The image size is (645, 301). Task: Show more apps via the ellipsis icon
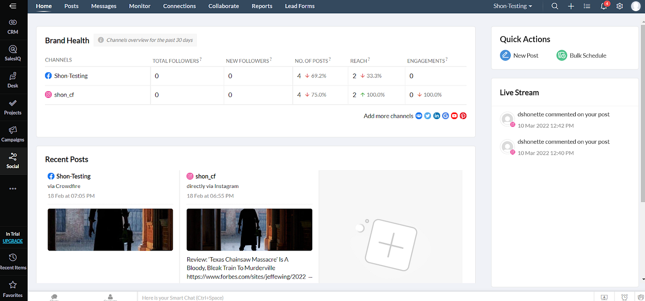pyautogui.click(x=13, y=189)
